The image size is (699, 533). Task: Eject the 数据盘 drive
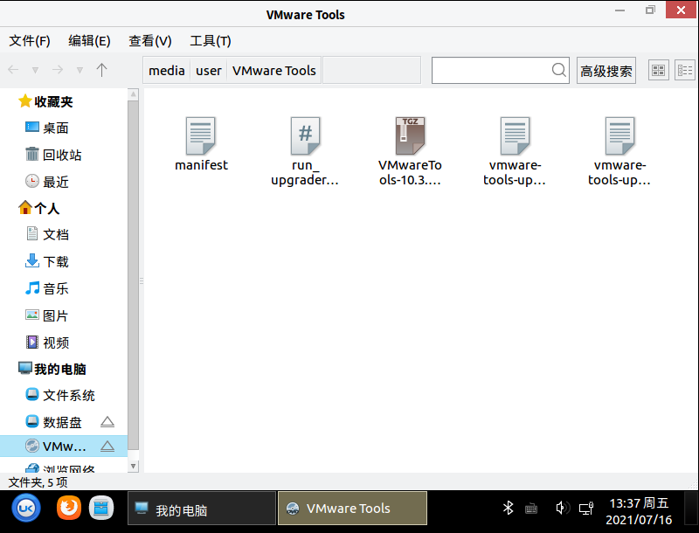click(x=107, y=422)
